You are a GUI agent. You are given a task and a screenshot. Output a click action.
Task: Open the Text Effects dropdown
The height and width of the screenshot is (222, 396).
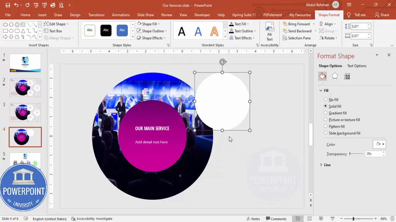click(x=242, y=38)
